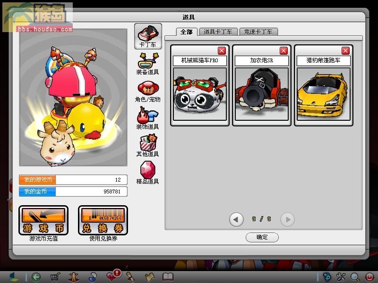Click the green back arrow in bottom bar
Screen dimensions: 378x283
[x=36, y=277]
